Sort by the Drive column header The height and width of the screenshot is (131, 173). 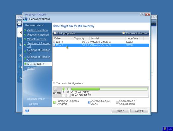(x=62, y=38)
